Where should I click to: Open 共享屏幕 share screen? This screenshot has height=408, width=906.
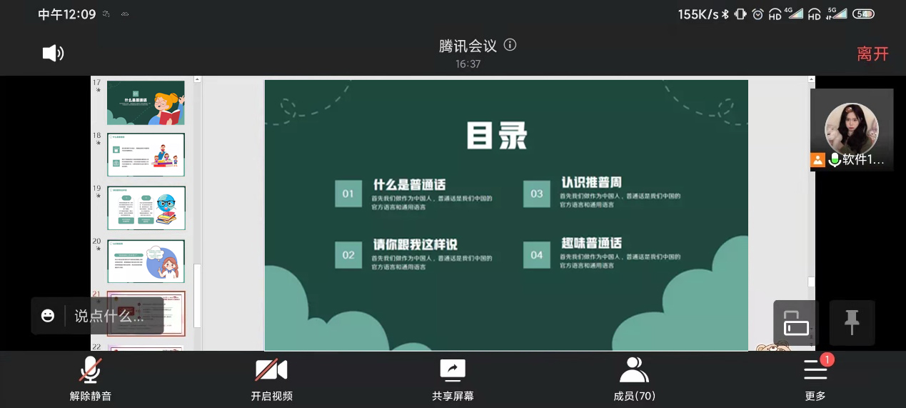(x=453, y=379)
